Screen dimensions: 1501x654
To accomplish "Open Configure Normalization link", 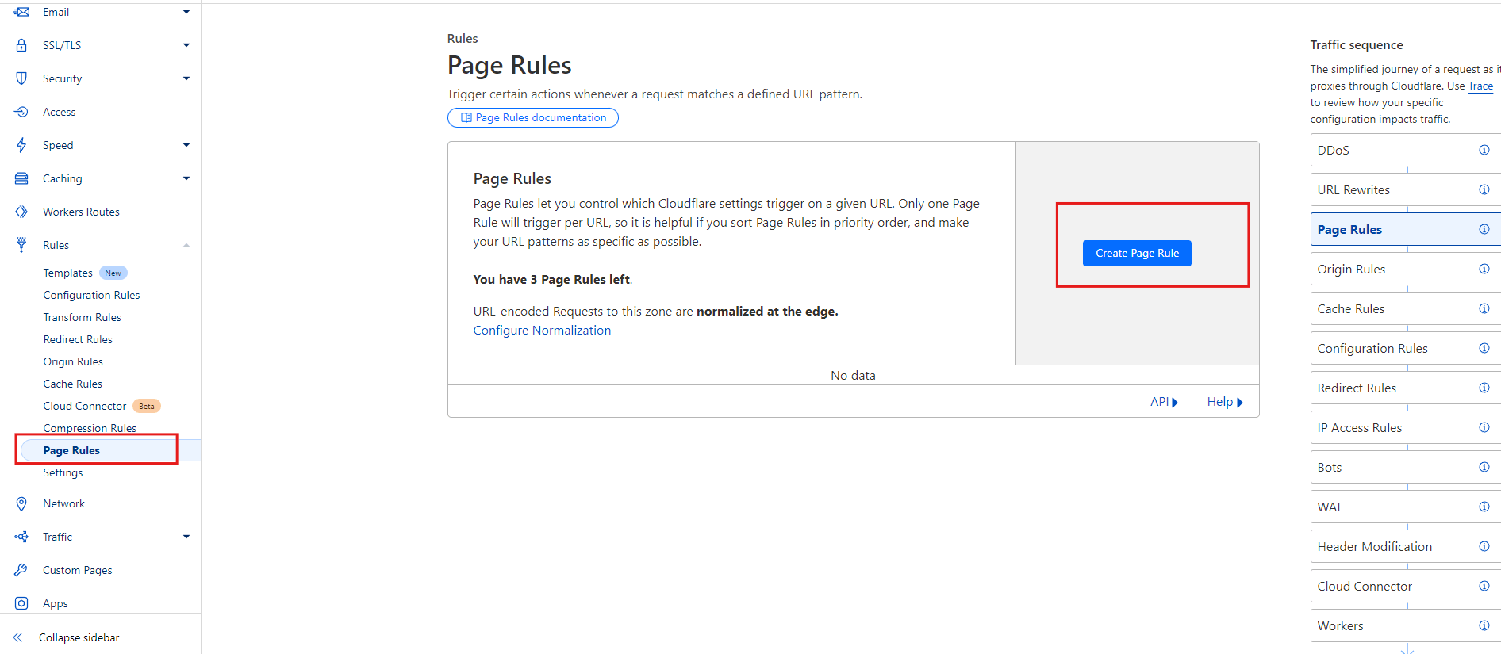I will tap(542, 331).
